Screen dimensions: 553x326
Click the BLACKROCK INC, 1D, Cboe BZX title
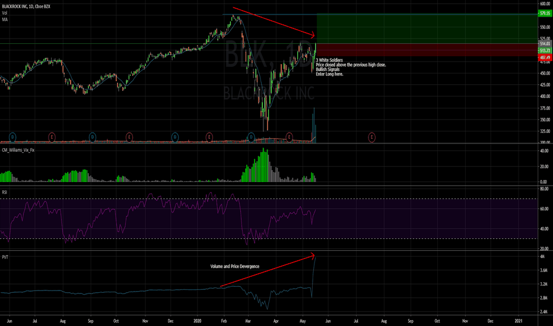click(x=26, y=7)
